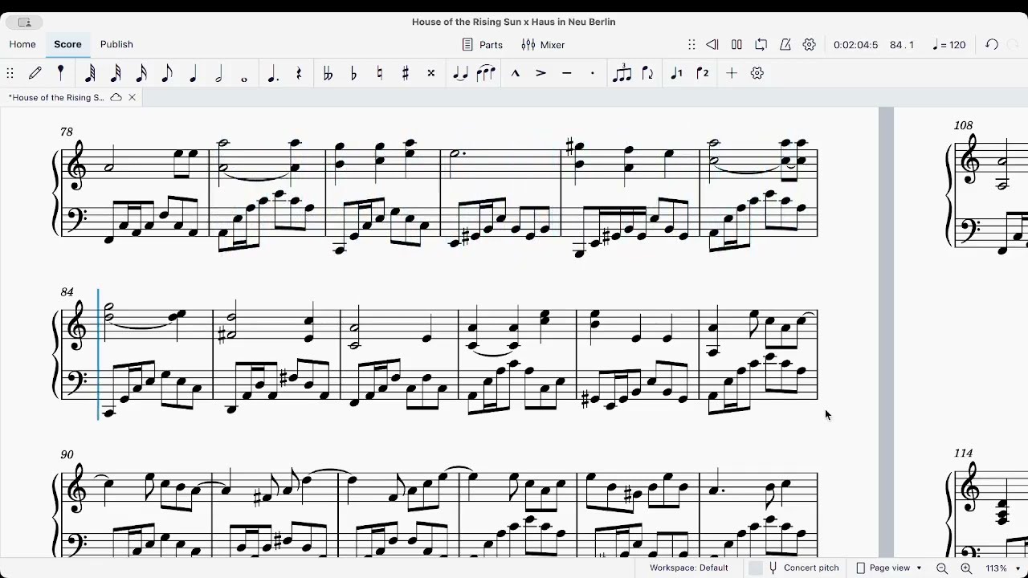Choose the half note duration
Screen dimensions: 1028x578
(x=218, y=73)
